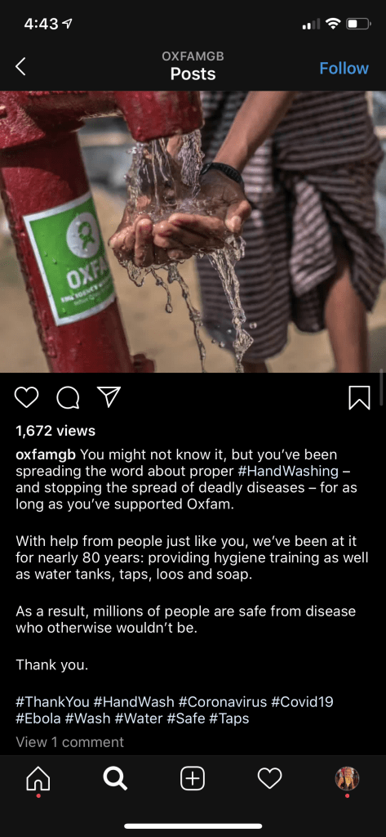Open comments via speech bubble icon
Screen dimensions: 386x837
tap(68, 398)
